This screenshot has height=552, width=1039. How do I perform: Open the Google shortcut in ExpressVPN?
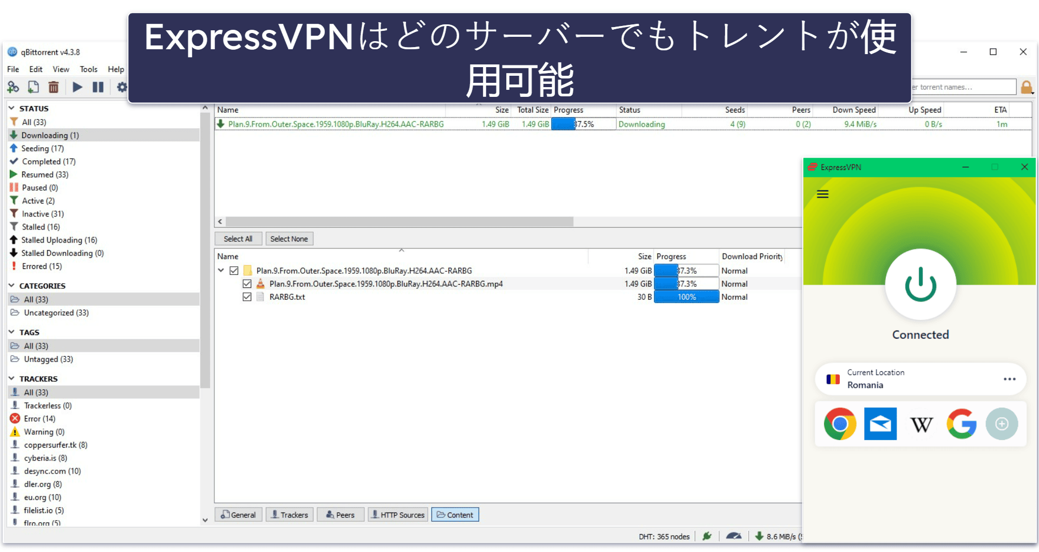click(962, 424)
